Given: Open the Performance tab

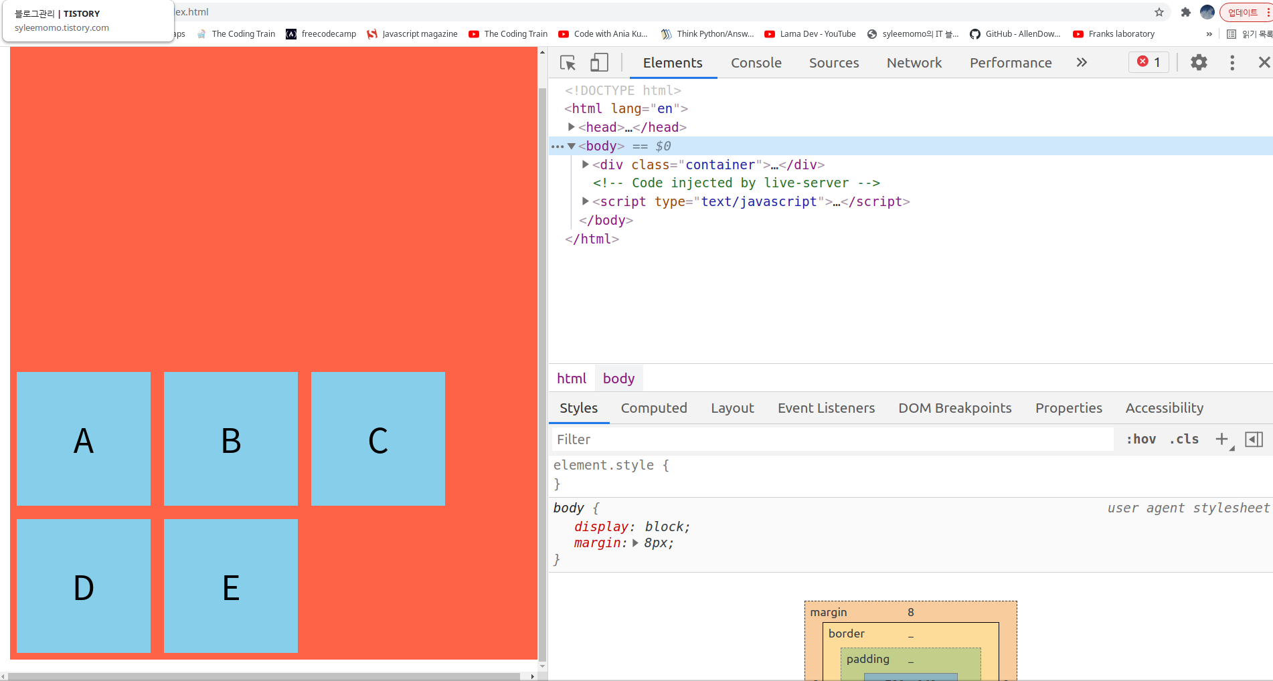Looking at the screenshot, I should click(1011, 63).
